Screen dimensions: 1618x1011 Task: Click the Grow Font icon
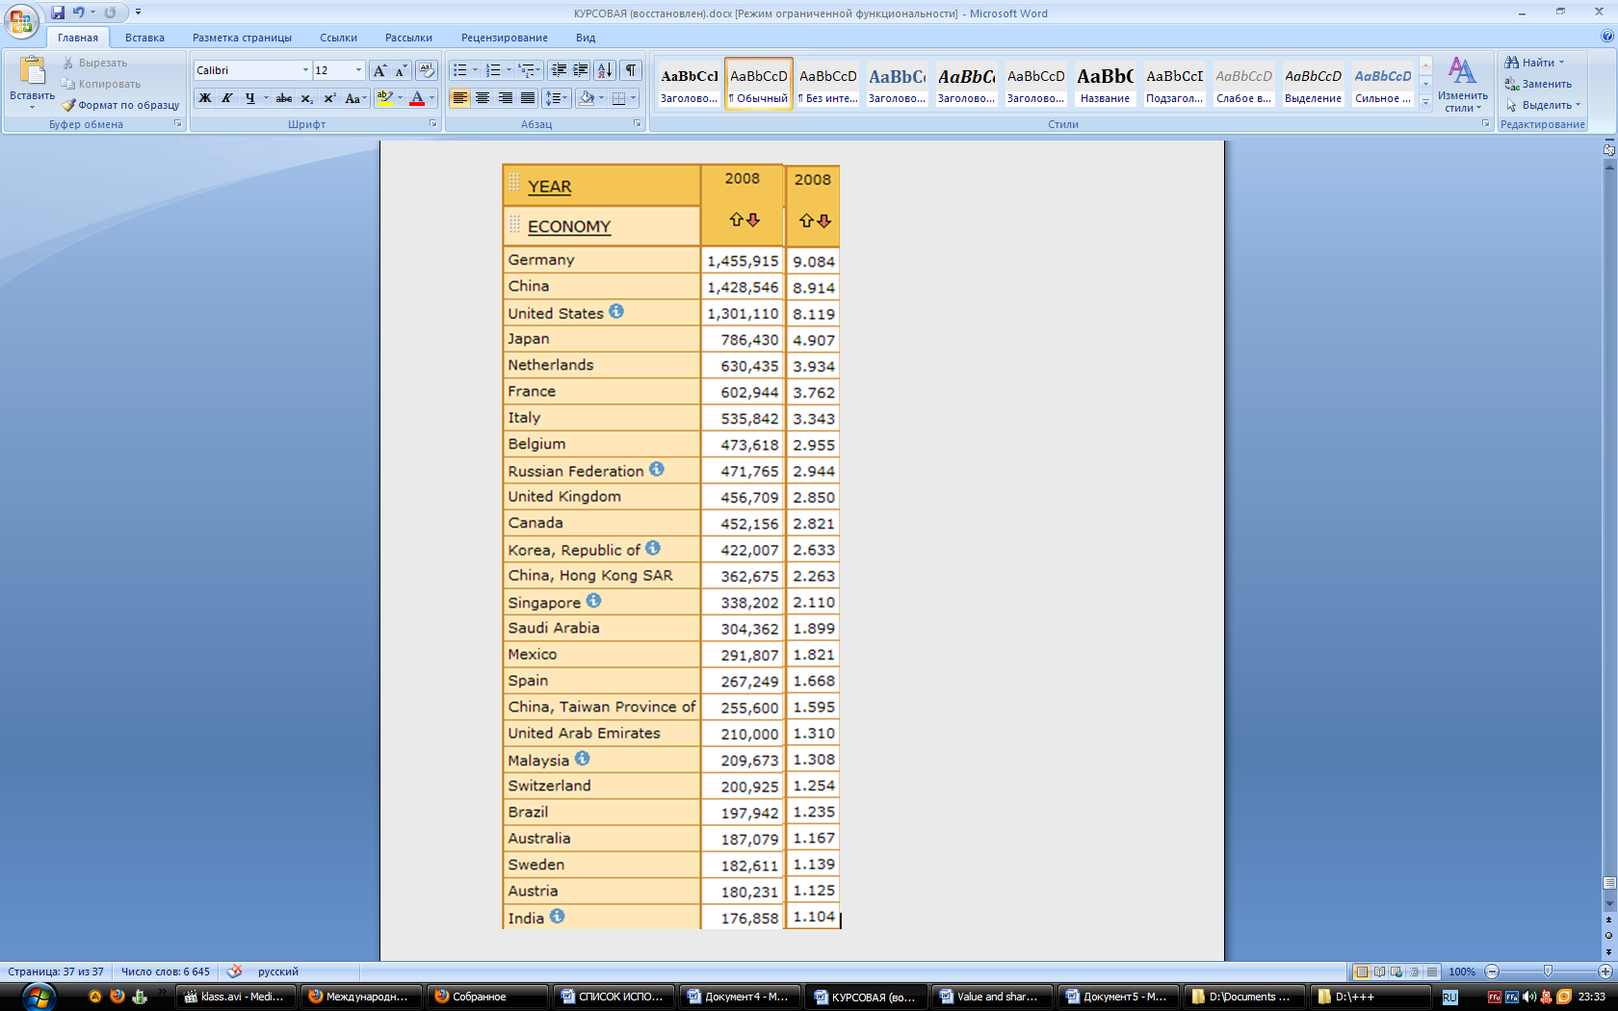(x=380, y=70)
